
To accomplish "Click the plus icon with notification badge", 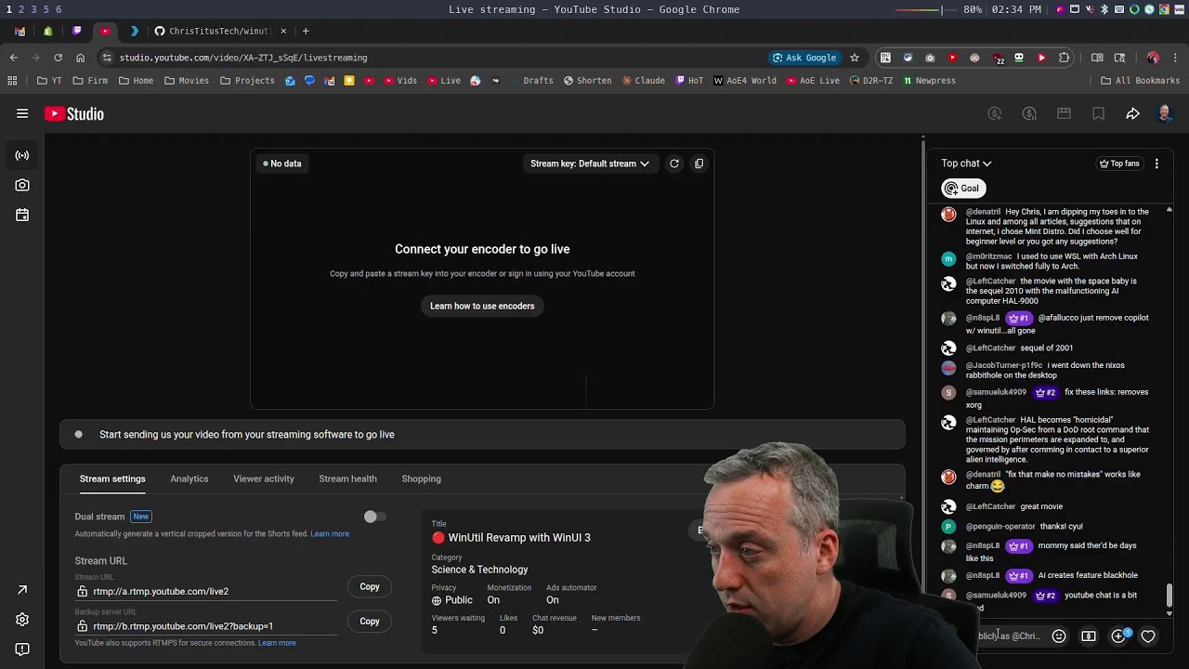I will [1119, 636].
